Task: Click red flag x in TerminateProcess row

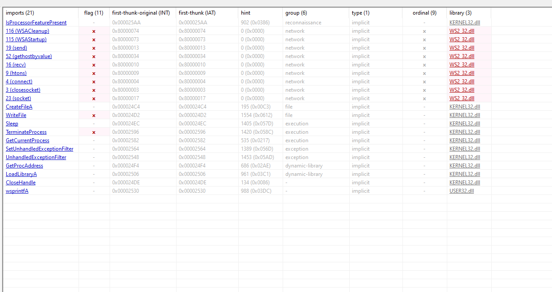Action: [94, 132]
